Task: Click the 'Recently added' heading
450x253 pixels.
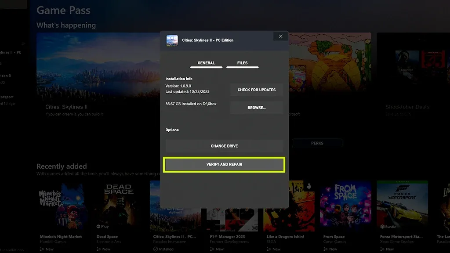Action: click(x=62, y=166)
